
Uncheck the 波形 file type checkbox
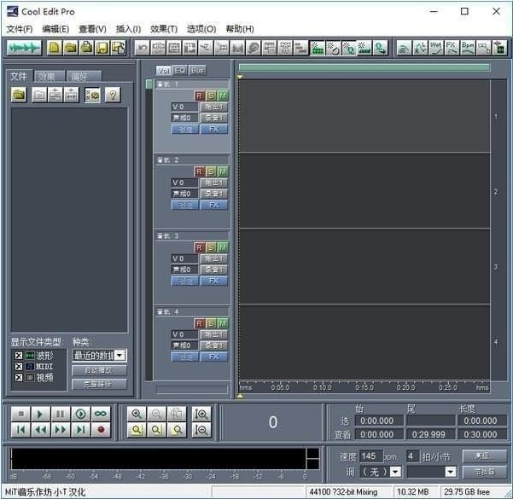pos(18,355)
